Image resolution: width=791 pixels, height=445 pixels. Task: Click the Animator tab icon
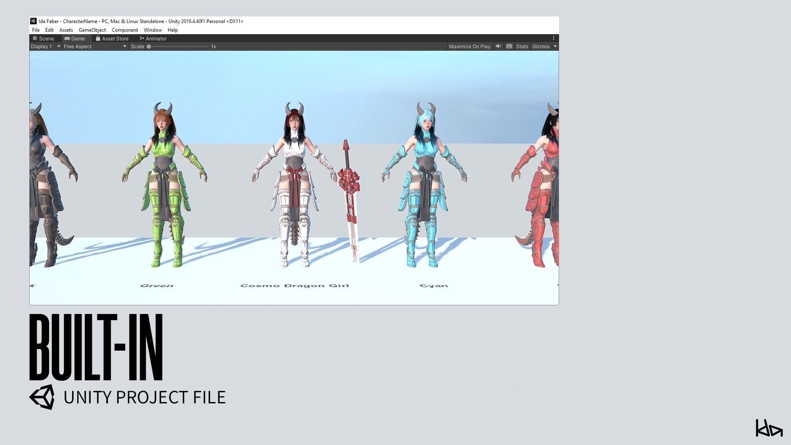tap(142, 38)
